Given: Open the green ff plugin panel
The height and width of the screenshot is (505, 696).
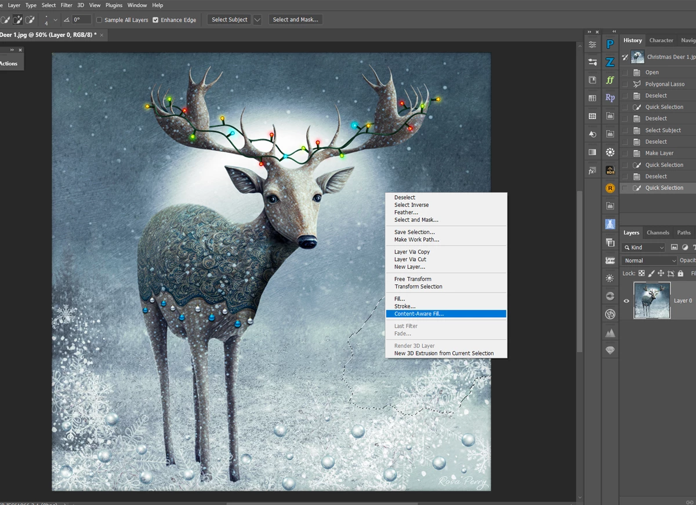Looking at the screenshot, I should 610,80.
